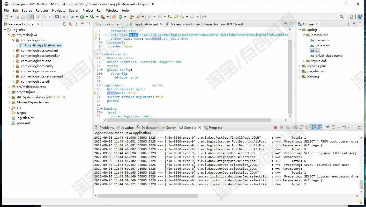This screenshot has height=207, width=366.
Task: Navigate Back with the left arrow icon
Action: (x=182, y=17)
